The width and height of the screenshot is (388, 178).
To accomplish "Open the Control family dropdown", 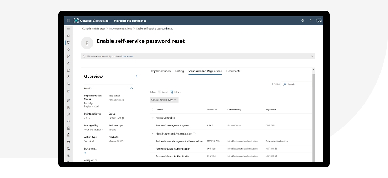I will 164,100.
